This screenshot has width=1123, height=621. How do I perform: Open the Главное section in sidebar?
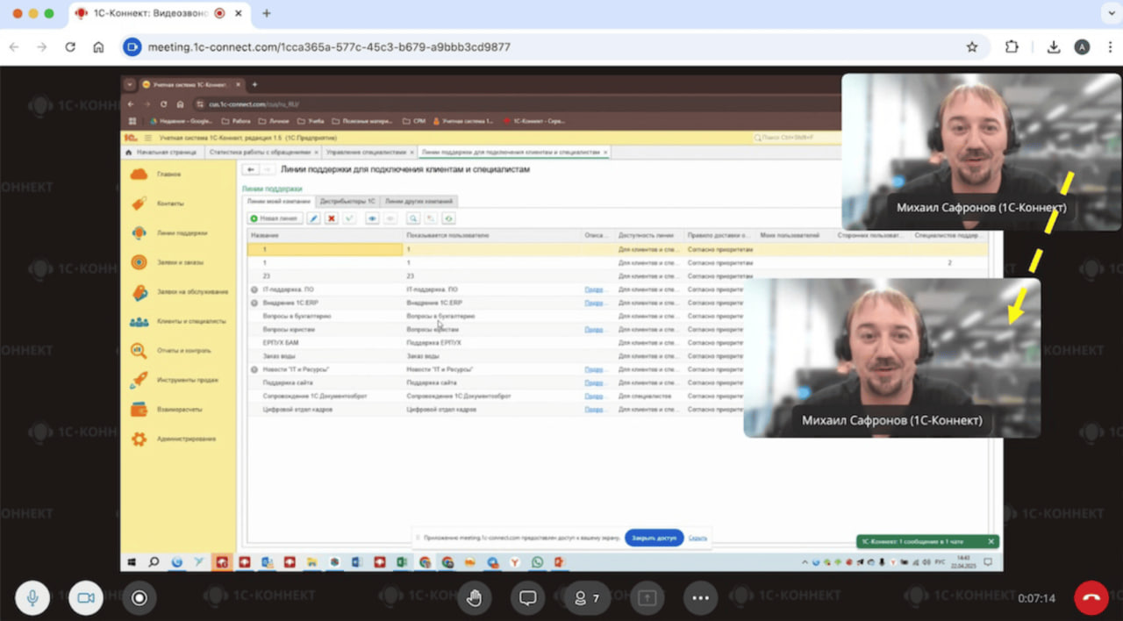(x=169, y=174)
